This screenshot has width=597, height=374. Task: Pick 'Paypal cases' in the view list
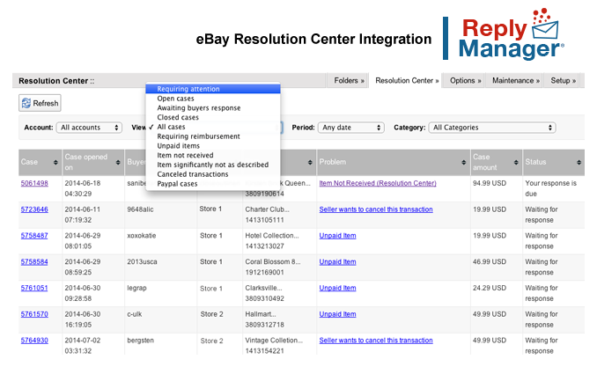pyautogui.click(x=177, y=184)
